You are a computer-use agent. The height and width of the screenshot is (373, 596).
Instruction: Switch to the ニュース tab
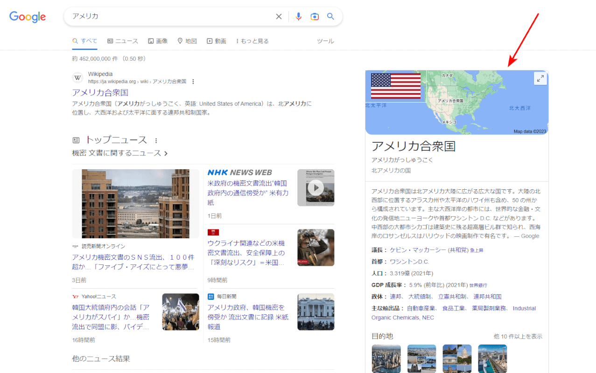[123, 41]
